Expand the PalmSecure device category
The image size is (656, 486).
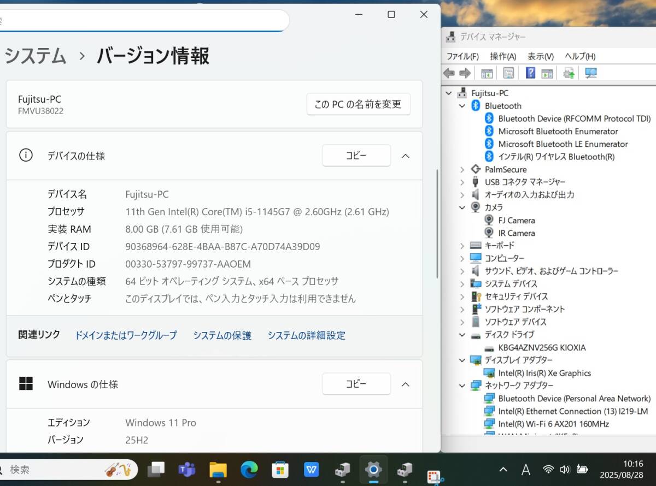[462, 170]
